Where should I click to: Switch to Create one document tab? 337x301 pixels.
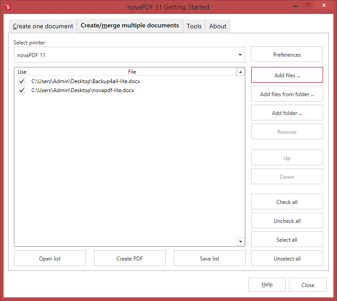[43, 26]
